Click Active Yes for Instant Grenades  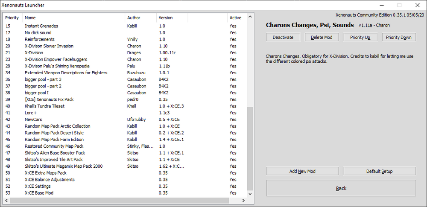point(233,26)
